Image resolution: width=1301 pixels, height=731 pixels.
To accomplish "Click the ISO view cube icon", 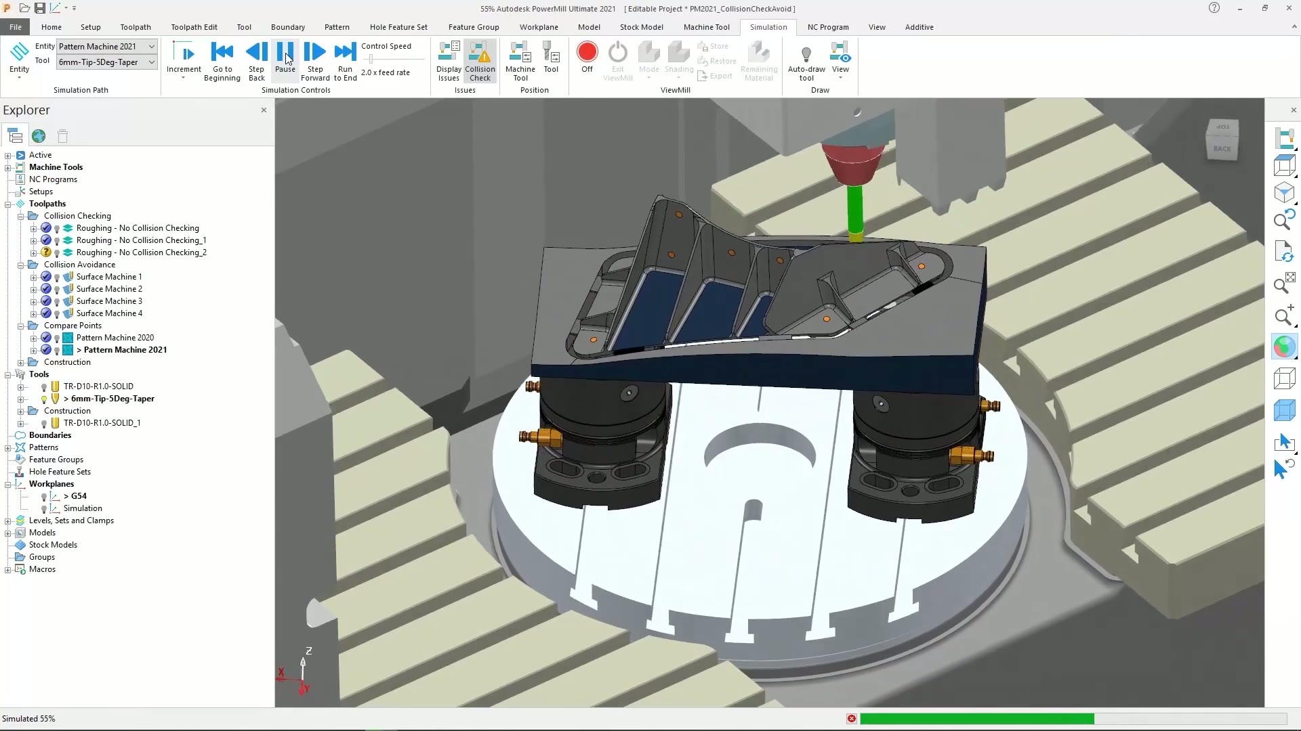I will (1284, 193).
